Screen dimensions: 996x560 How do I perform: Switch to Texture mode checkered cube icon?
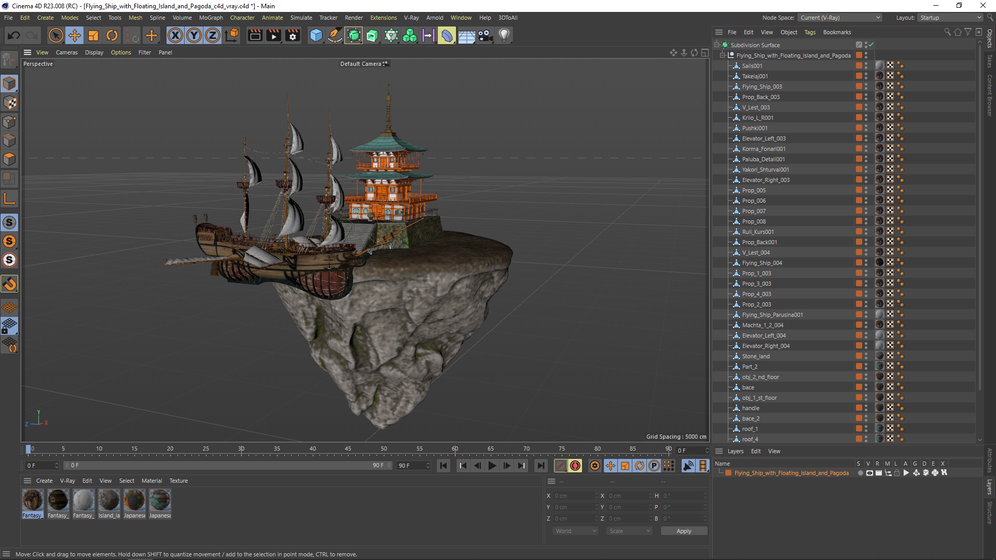tap(9, 103)
